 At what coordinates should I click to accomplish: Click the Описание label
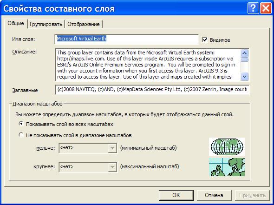25,52
